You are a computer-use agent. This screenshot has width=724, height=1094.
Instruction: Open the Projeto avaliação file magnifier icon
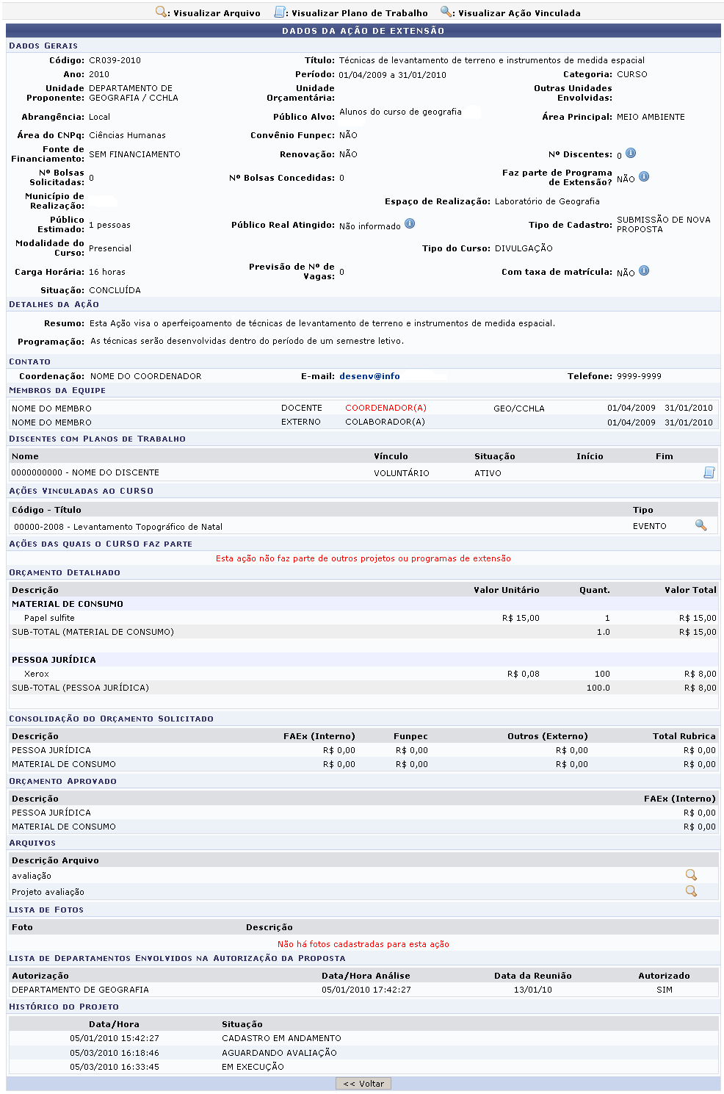point(691,891)
